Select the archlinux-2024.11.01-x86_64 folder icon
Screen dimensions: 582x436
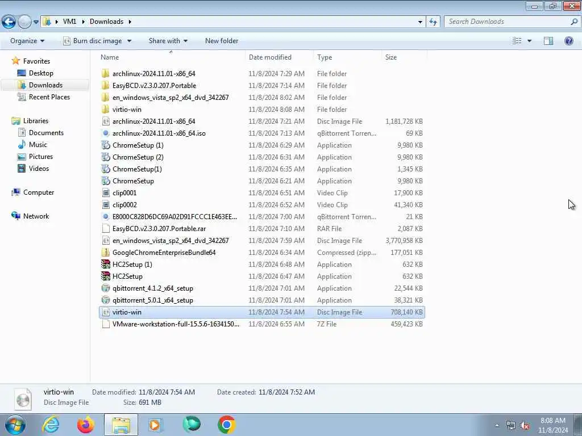tap(106, 73)
